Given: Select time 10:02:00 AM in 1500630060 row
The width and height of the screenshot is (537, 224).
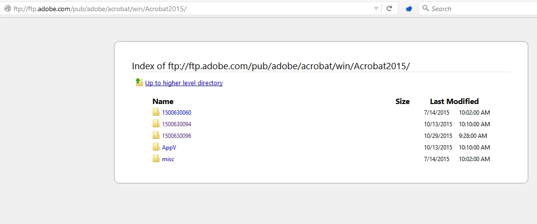Looking at the screenshot, I should pos(474,113).
